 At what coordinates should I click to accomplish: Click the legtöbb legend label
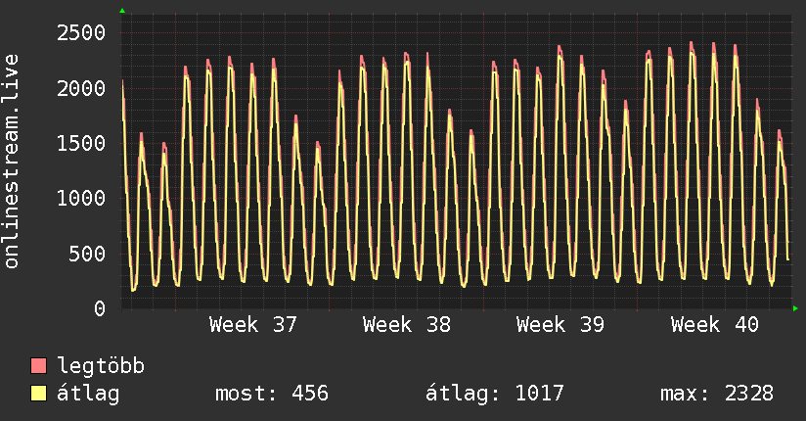101,365
